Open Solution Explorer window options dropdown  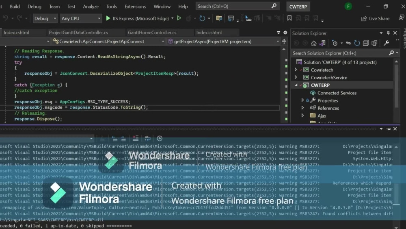(381, 33)
